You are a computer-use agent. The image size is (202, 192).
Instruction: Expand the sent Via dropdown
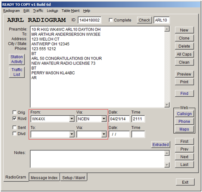point(104,134)
